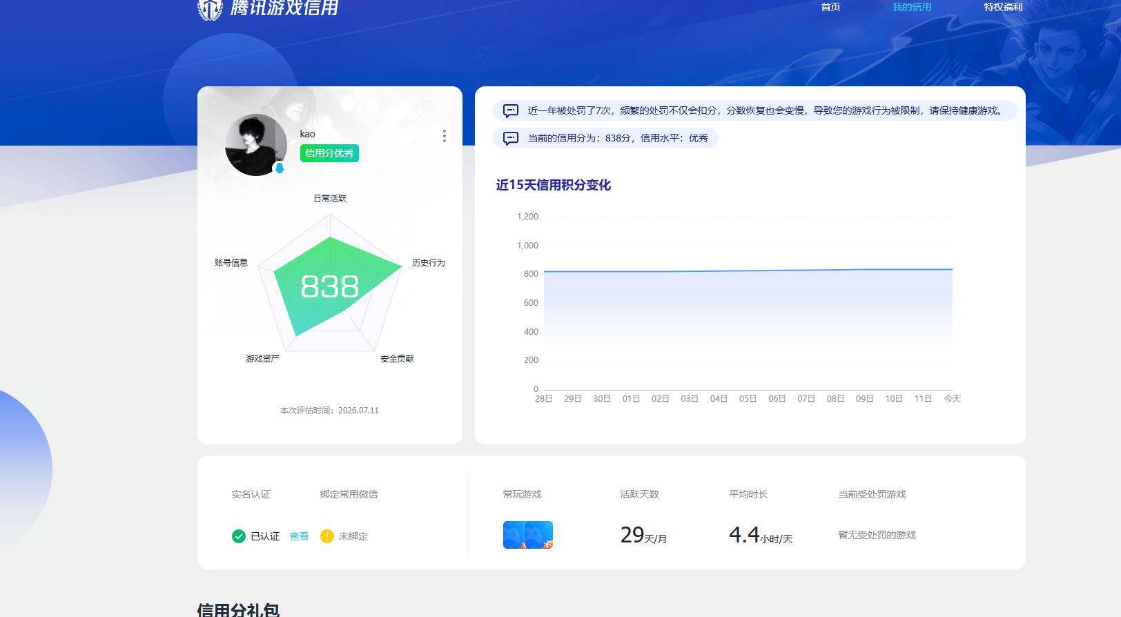Screen dimensions: 1121x617
Task: Click the 1,200 value on chart y-axis
Action: coord(527,217)
